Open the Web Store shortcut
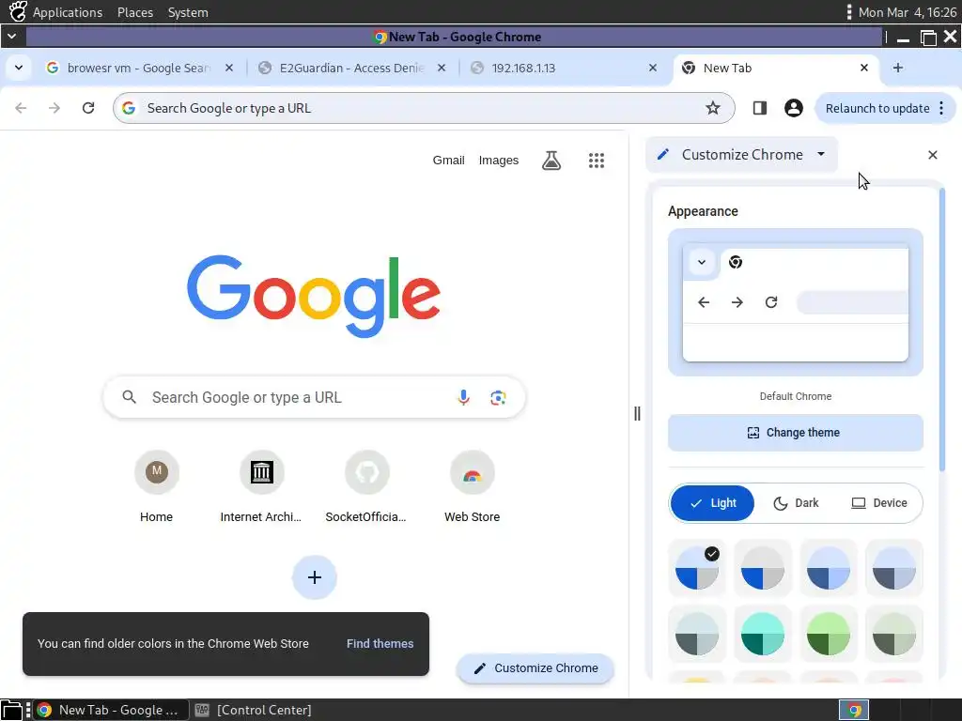This screenshot has width=962, height=721. click(472, 486)
